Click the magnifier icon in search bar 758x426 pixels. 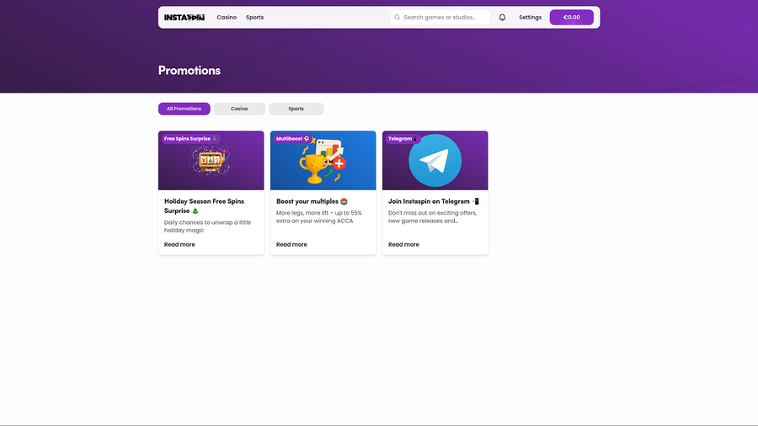(397, 17)
